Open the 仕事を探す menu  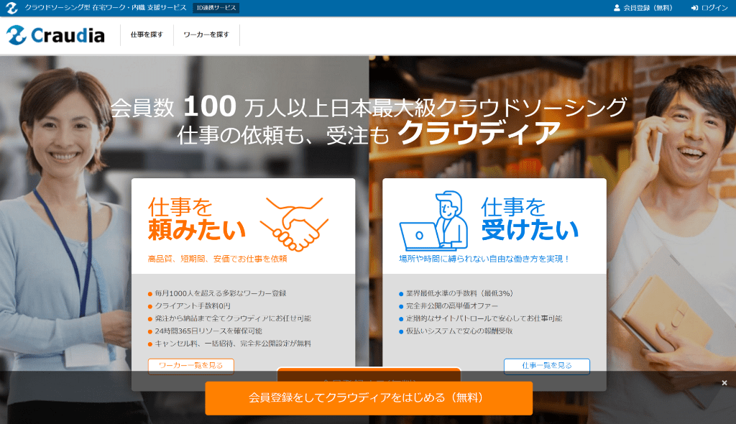click(x=147, y=34)
